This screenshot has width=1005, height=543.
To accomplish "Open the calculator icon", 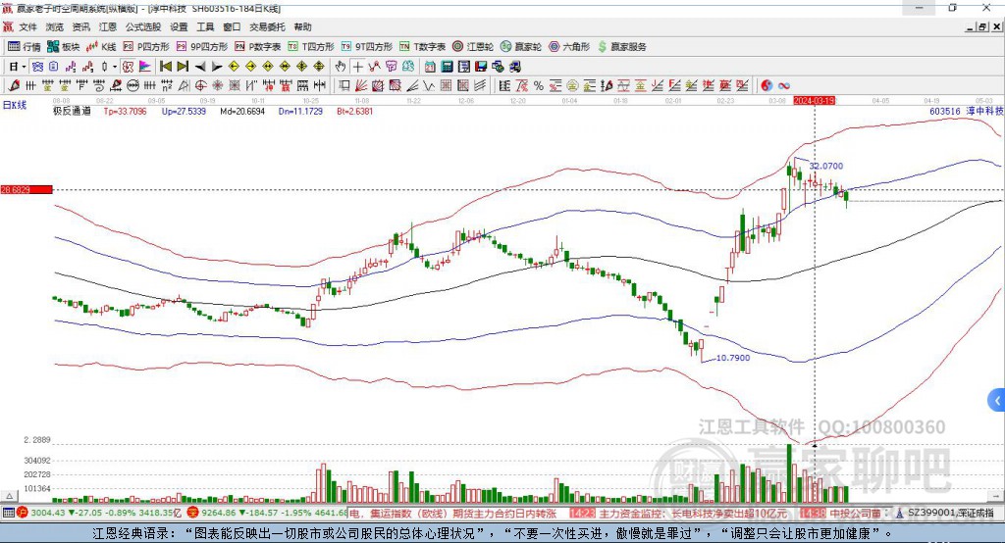I will click(x=448, y=67).
